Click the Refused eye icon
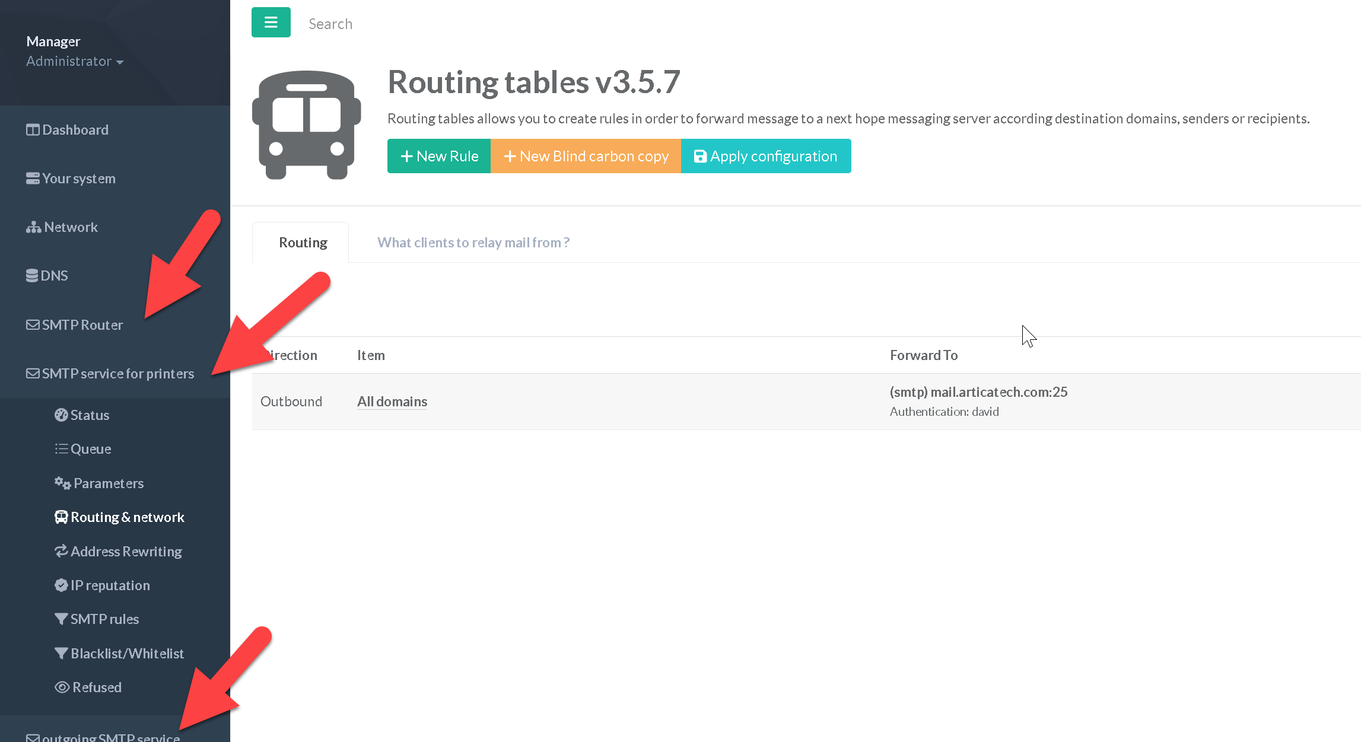Image resolution: width=1361 pixels, height=742 pixels. coord(62,687)
